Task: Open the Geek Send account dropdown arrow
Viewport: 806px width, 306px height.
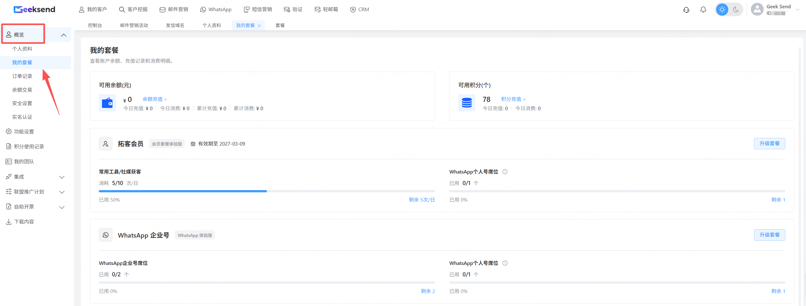Action: click(x=798, y=10)
